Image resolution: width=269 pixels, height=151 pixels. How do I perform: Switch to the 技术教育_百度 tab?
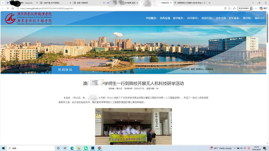click(123, 3)
